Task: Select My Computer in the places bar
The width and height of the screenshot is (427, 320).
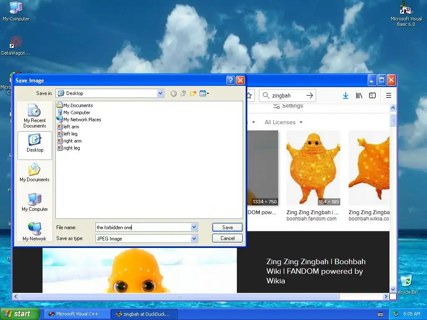Action: point(35,202)
